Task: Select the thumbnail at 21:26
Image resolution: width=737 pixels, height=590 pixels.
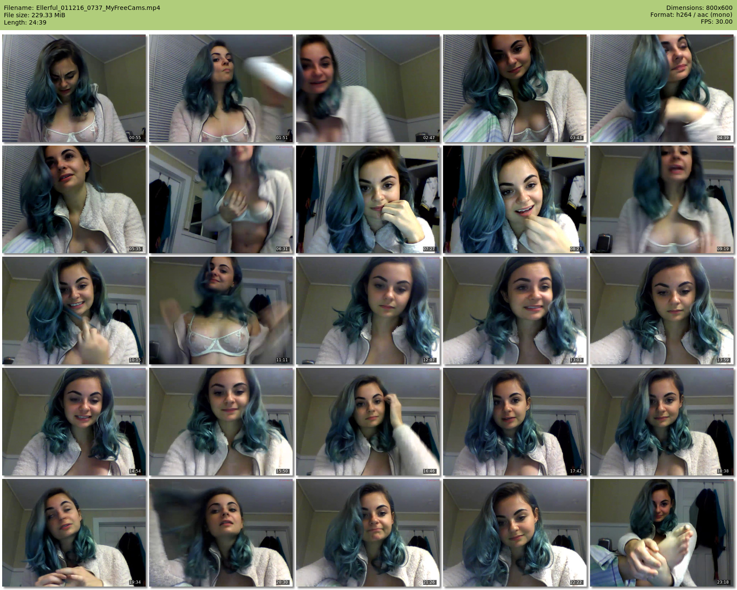Action: click(x=368, y=533)
